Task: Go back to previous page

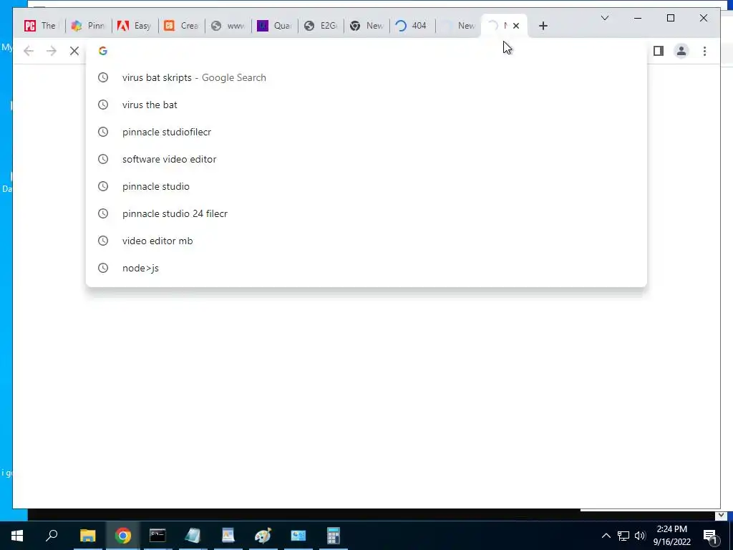Action: (29, 51)
